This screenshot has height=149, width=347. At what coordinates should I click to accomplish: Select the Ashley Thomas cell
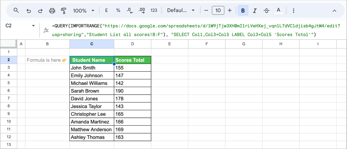tap(92, 137)
